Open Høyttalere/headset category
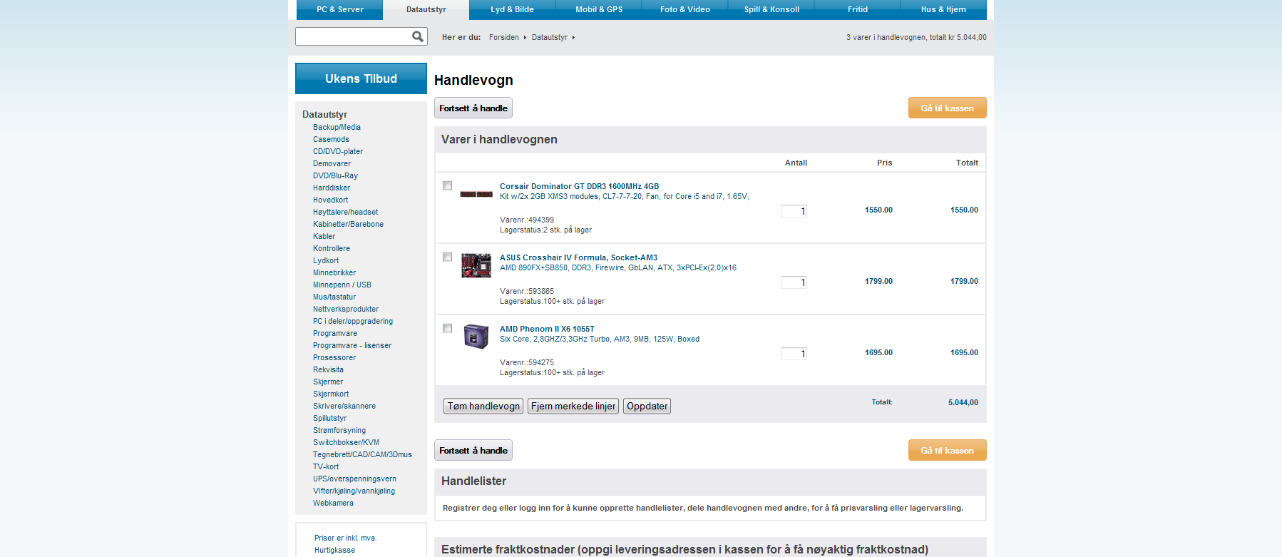Image resolution: width=1282 pixels, height=557 pixels. (x=345, y=212)
